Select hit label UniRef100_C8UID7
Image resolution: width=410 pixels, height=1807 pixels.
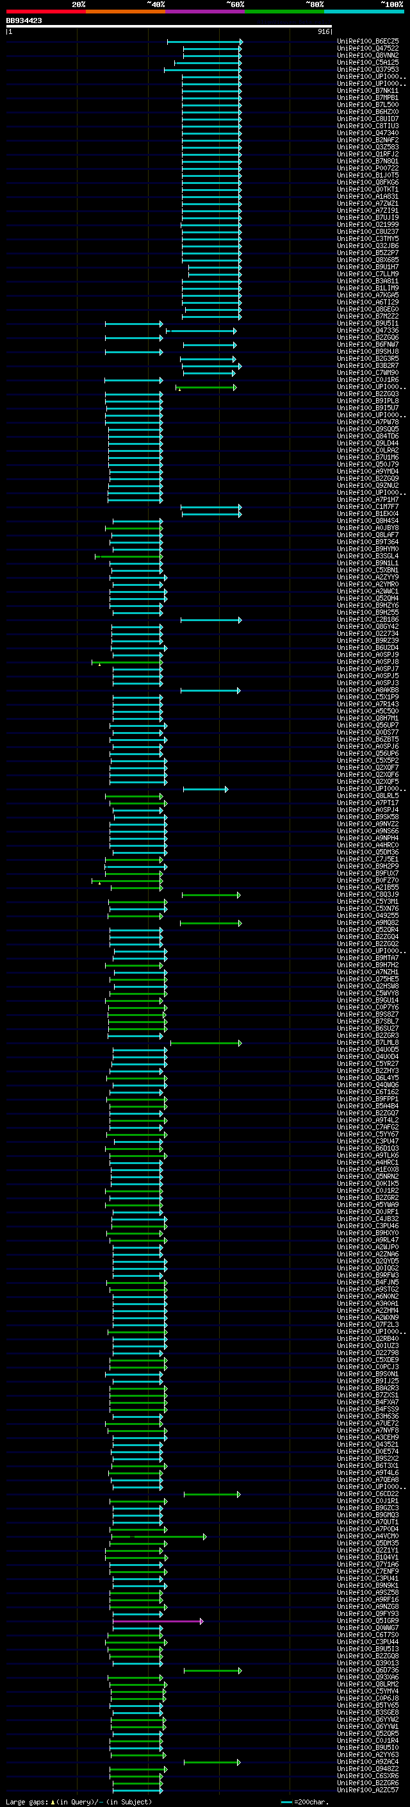pyautogui.click(x=368, y=119)
